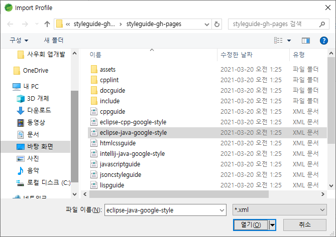336x237 pixels.
Task: Click styleguide-gh-pages breadcrumb segment
Action: point(154,24)
